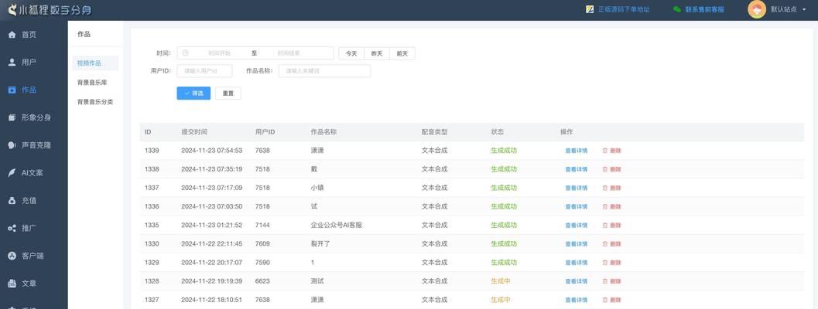
Task: Filter by 前天
Action: tap(402, 53)
